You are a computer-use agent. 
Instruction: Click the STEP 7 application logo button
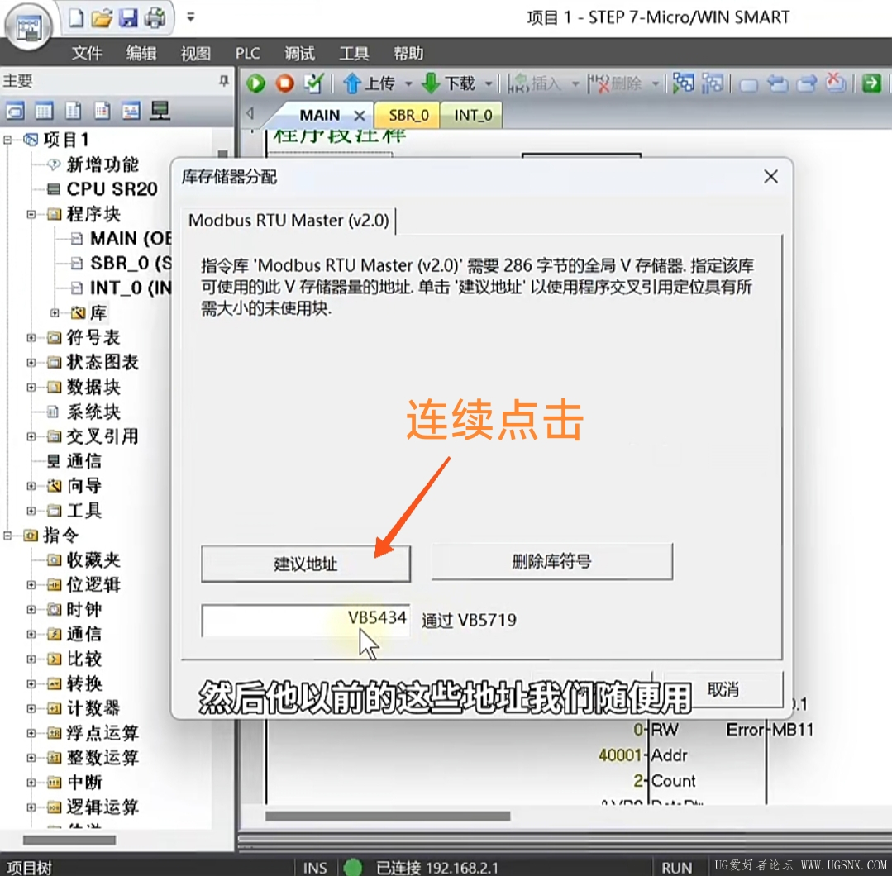click(28, 26)
